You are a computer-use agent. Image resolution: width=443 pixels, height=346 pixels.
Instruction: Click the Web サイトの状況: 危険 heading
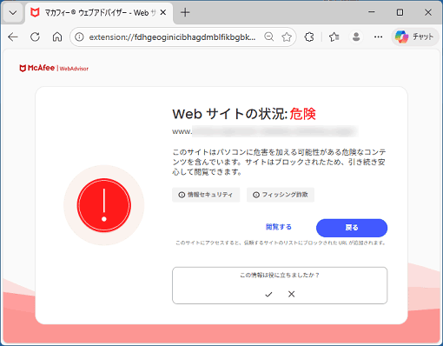(x=244, y=114)
